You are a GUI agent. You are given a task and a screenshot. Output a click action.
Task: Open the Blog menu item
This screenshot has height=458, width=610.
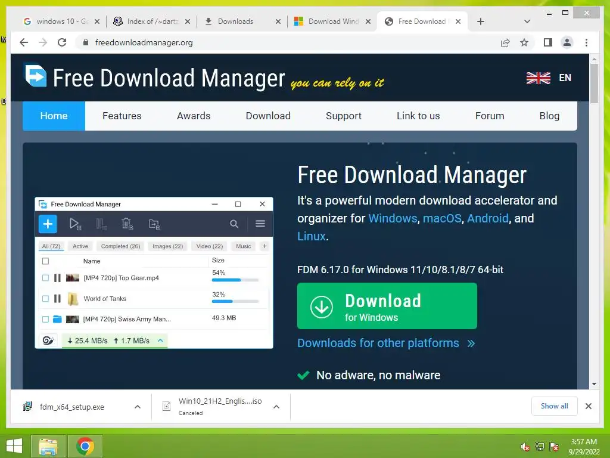click(549, 116)
